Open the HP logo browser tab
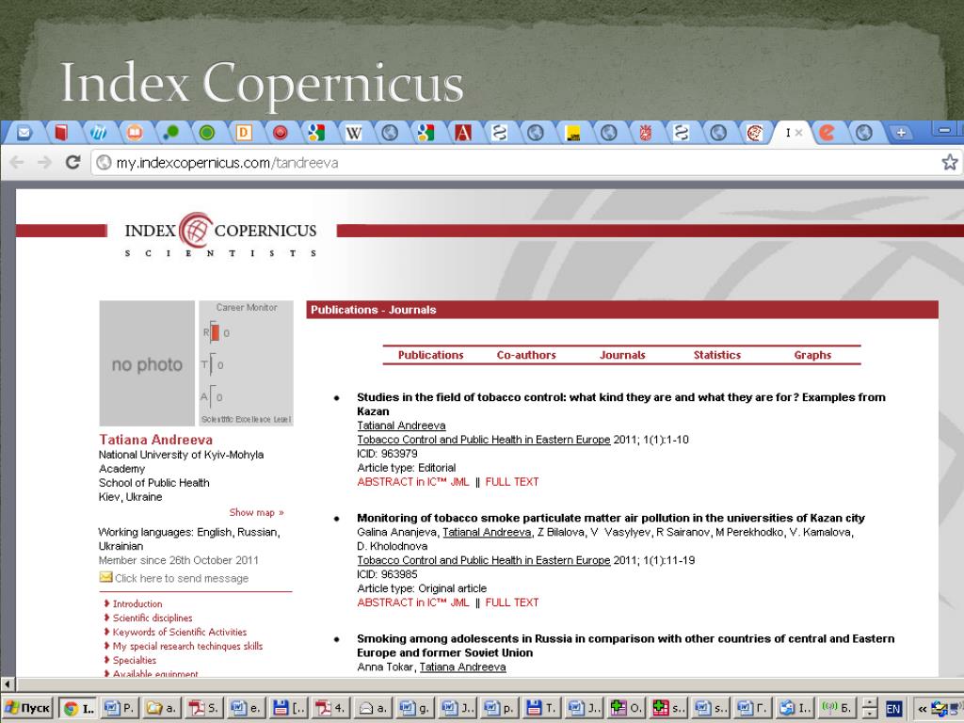This screenshot has height=723, width=964. (x=98, y=133)
